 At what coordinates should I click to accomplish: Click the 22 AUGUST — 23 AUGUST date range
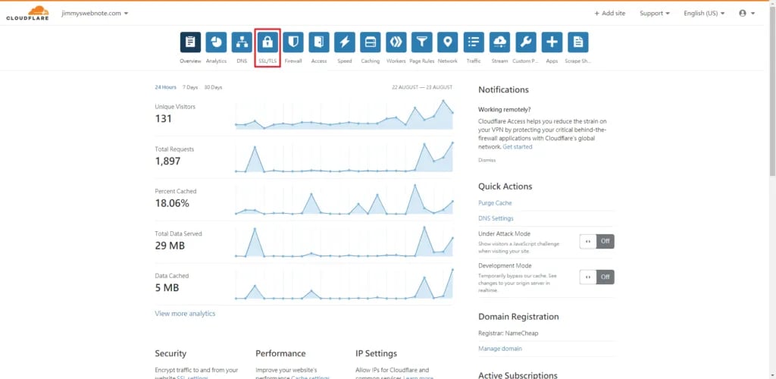click(x=422, y=87)
